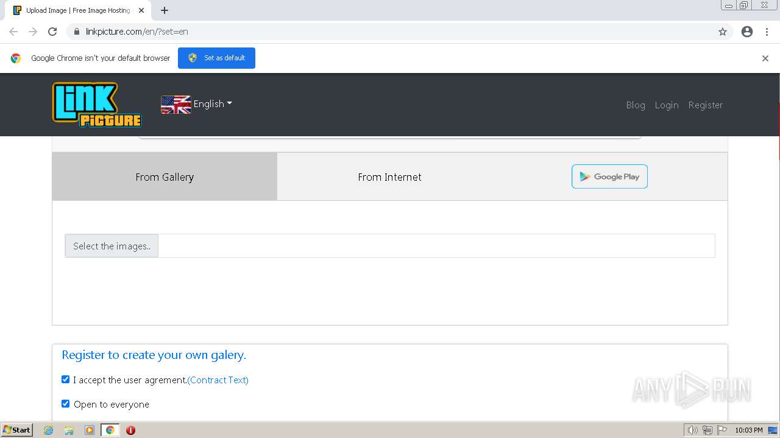This screenshot has width=780, height=438.
Task: Open the Contract Text link
Action: coord(218,380)
